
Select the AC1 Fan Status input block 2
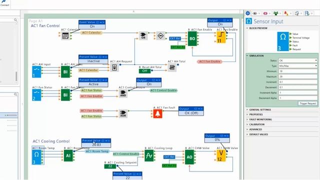36,95
